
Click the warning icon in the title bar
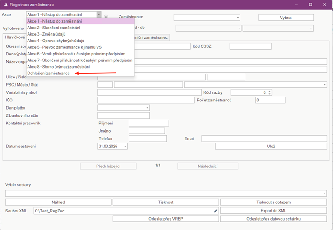point(5,4)
